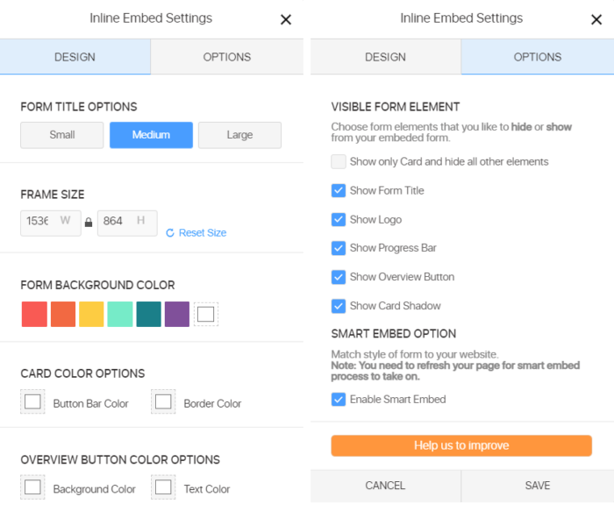Toggle the Show Progress Bar checkbox

[x=339, y=248]
